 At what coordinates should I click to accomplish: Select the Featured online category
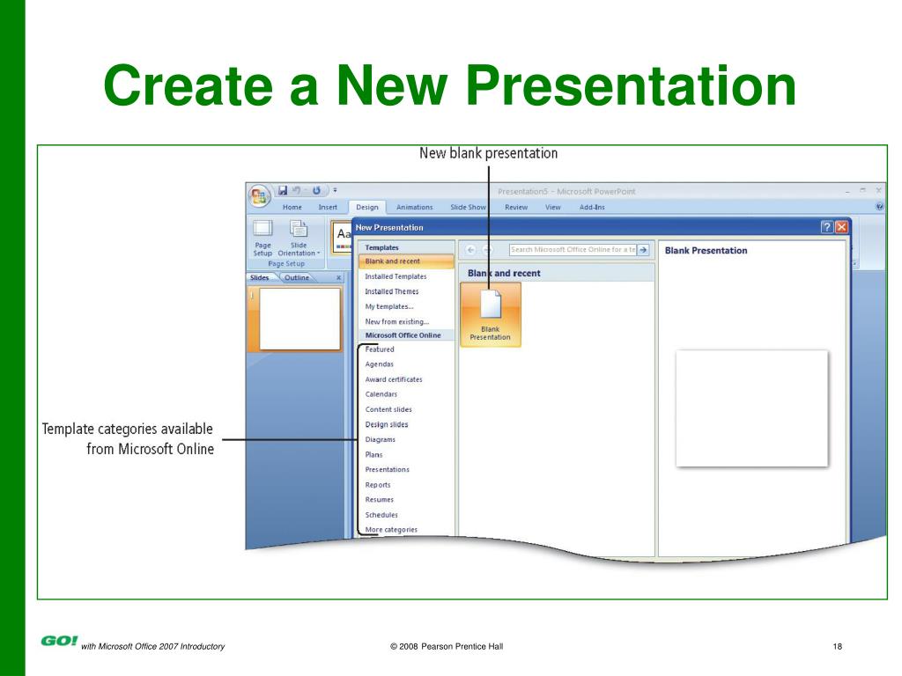pos(380,349)
